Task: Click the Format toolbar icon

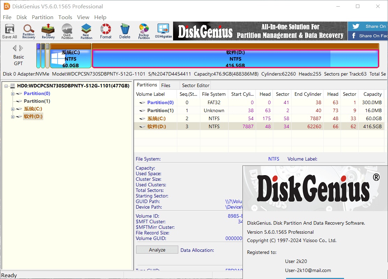Action: [x=106, y=31]
